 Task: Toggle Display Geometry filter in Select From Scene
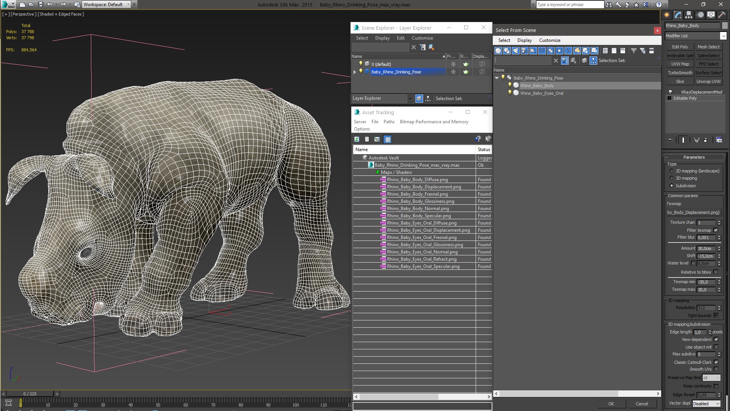click(x=498, y=51)
